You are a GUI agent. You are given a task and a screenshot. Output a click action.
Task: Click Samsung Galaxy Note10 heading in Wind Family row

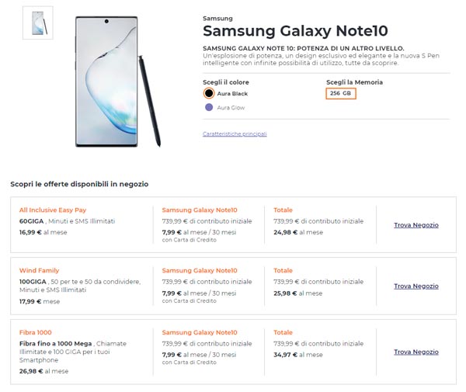click(200, 271)
